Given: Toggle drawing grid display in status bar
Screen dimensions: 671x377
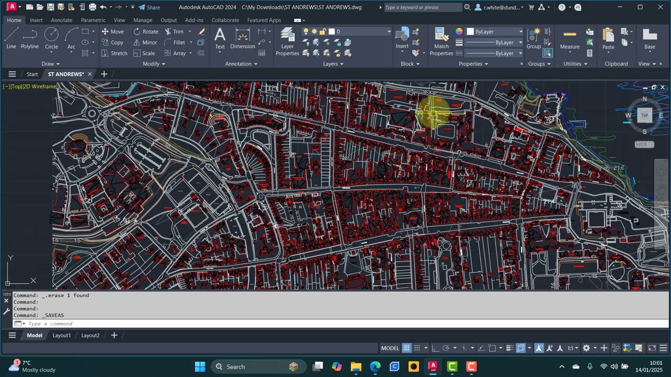Looking at the screenshot, I should tap(406, 348).
